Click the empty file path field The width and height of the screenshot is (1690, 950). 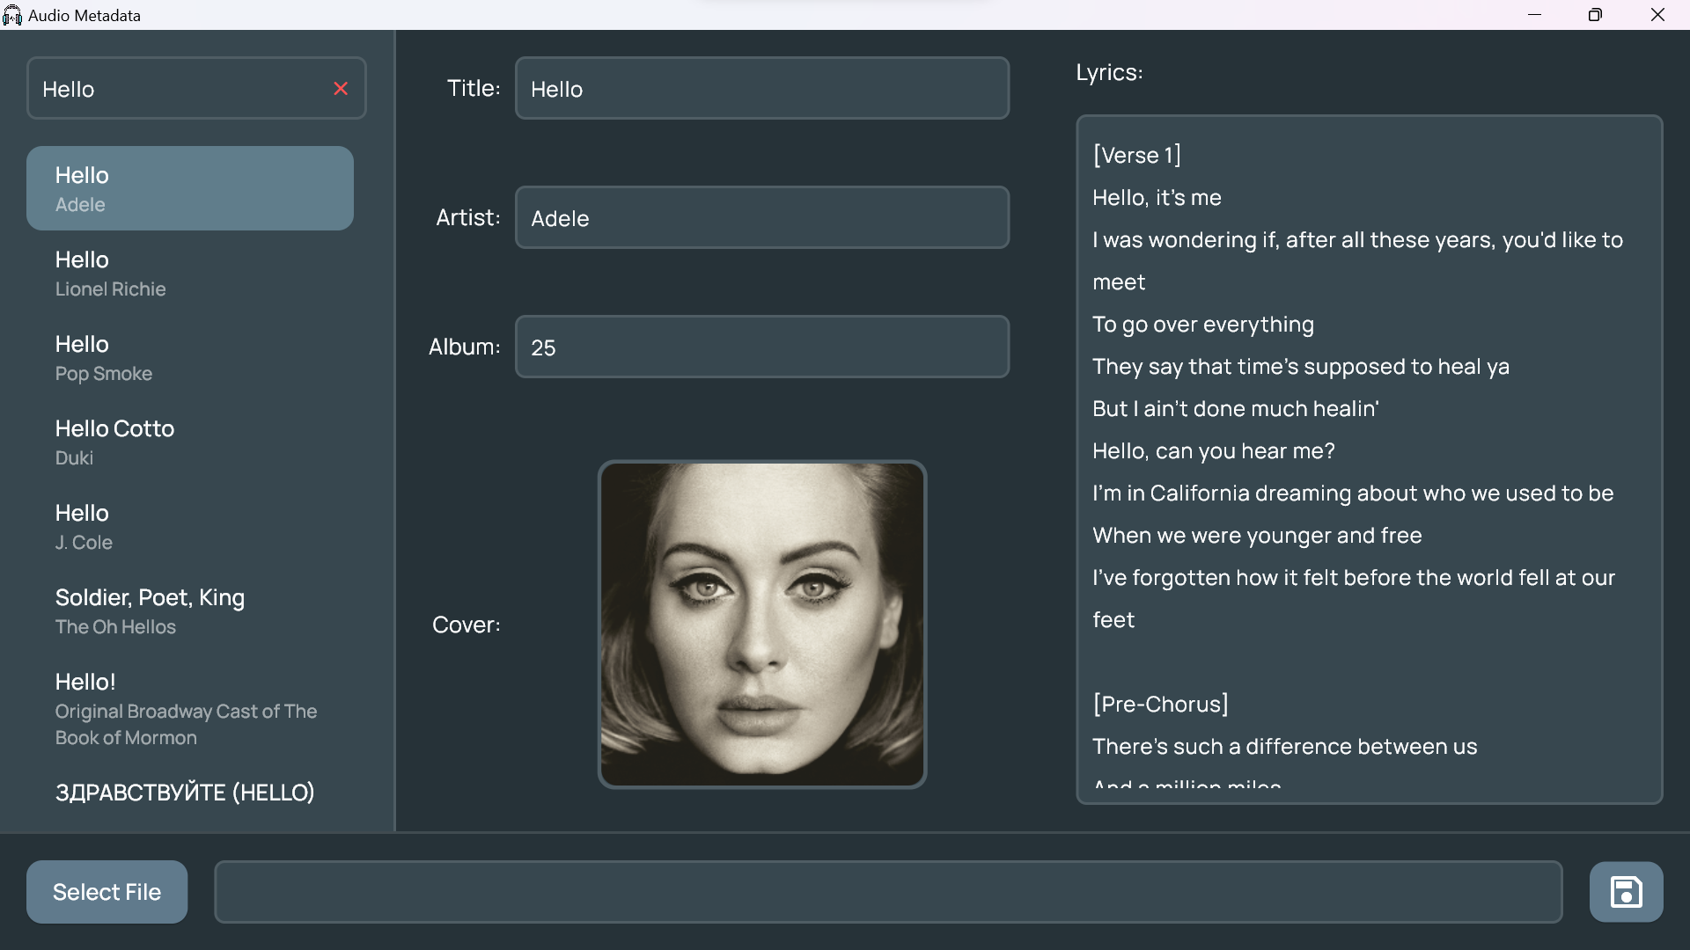click(887, 892)
